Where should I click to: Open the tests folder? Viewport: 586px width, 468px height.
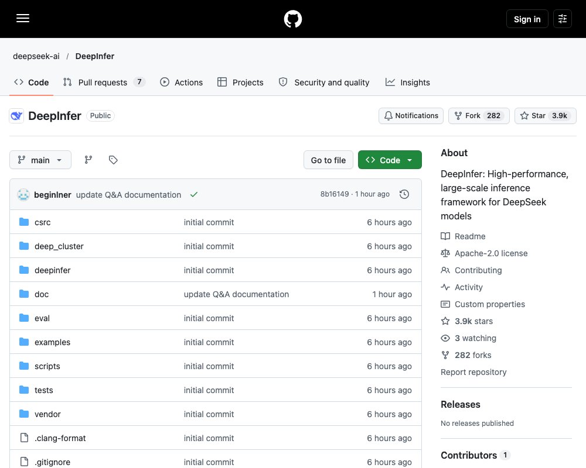click(44, 390)
